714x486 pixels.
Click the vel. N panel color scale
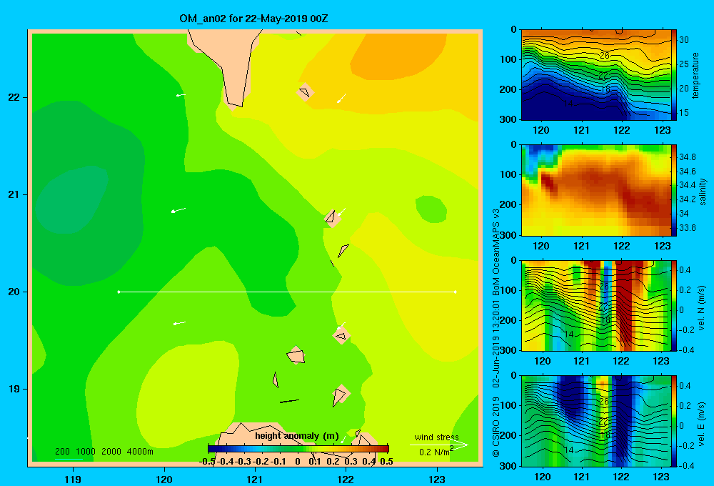tap(674, 305)
